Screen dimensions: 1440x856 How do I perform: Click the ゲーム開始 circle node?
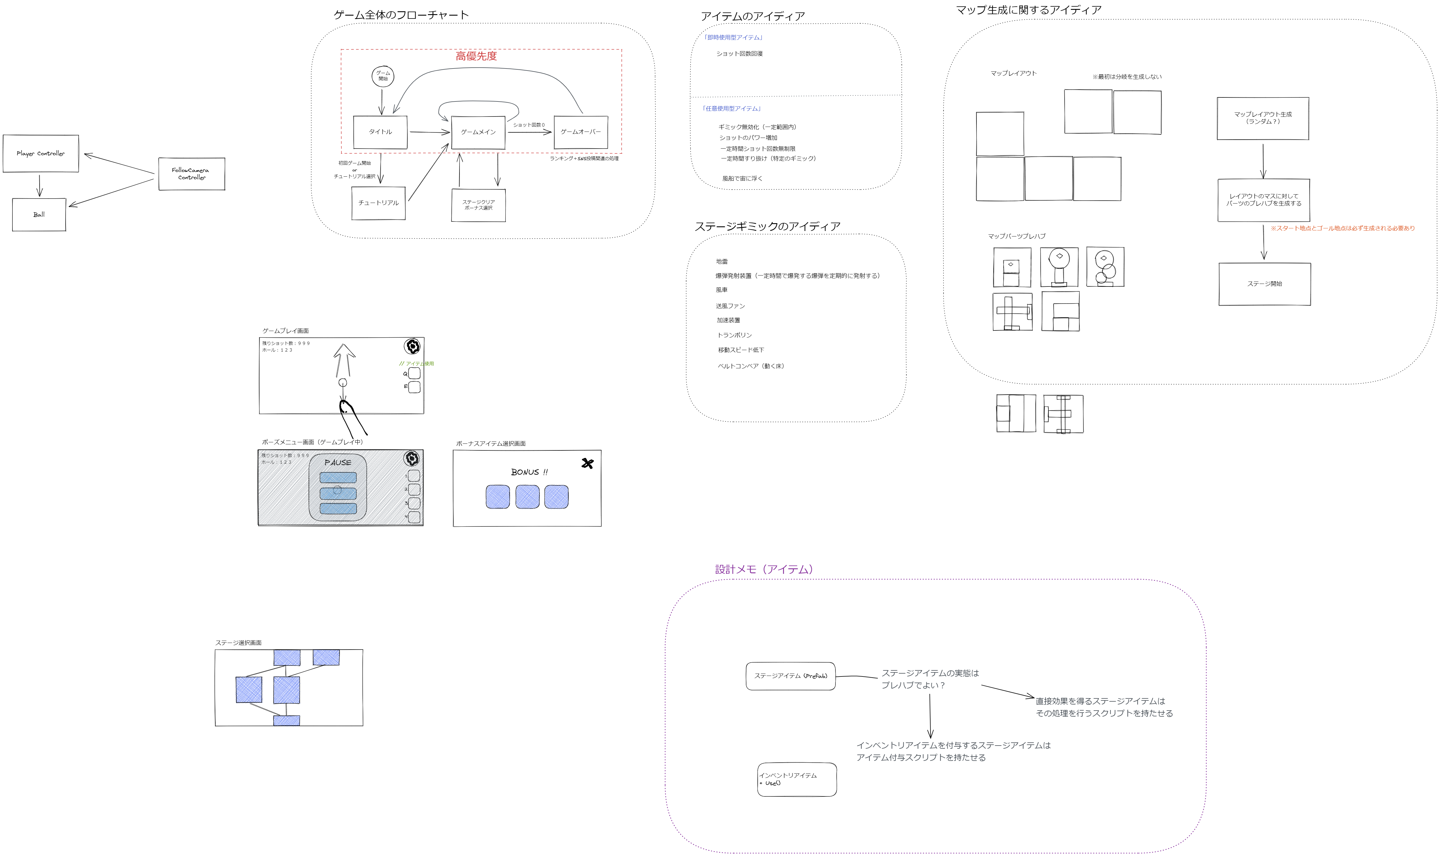point(383,76)
